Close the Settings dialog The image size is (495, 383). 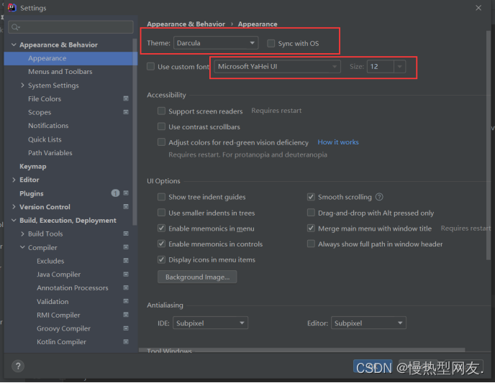pyautogui.click(x=478, y=8)
